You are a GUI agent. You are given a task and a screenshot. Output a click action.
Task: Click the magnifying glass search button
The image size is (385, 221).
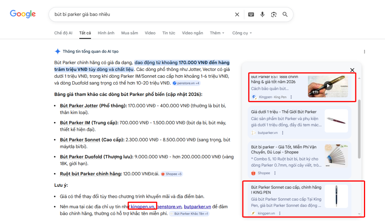pos(285,15)
